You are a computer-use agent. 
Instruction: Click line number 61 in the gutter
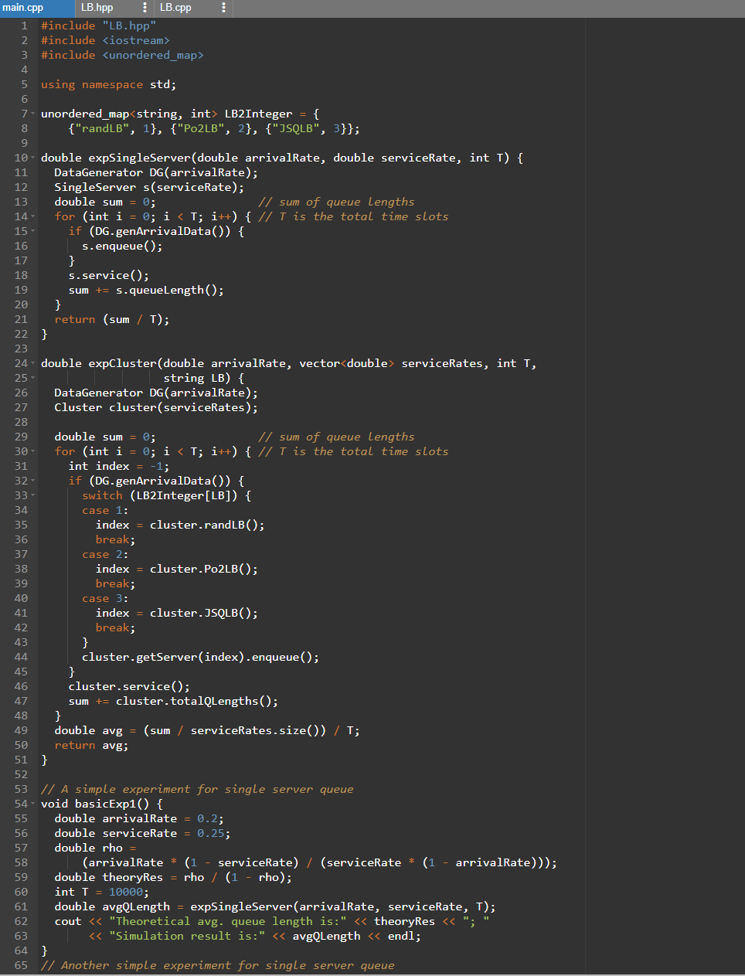pyautogui.click(x=21, y=906)
